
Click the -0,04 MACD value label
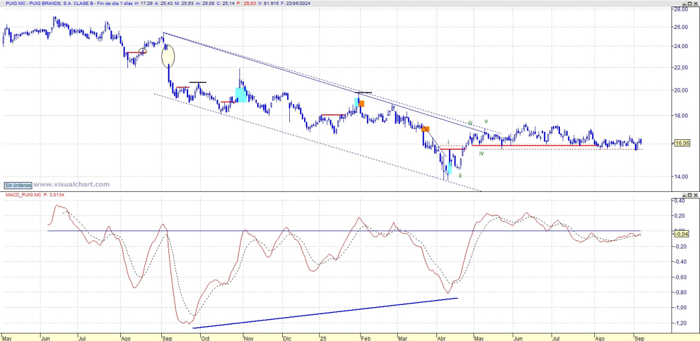pos(681,234)
